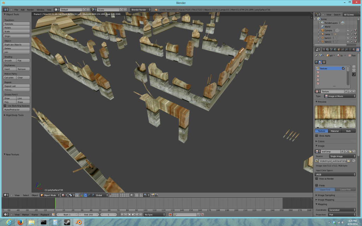Open the Object Mode dropdown
Viewport: 362px width, 226px height.
pyautogui.click(x=49, y=195)
